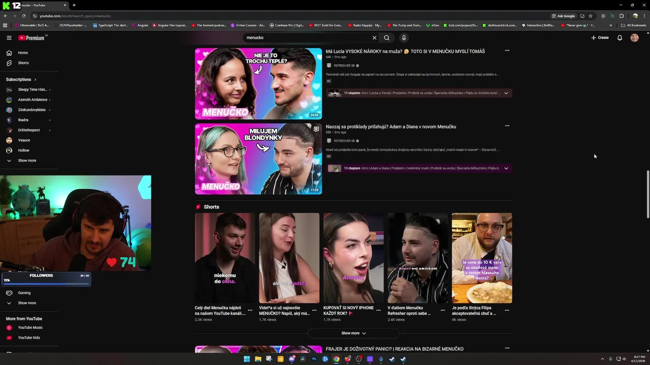
Task: Open Chrome extensions puzzle icon
Action: click(622, 16)
